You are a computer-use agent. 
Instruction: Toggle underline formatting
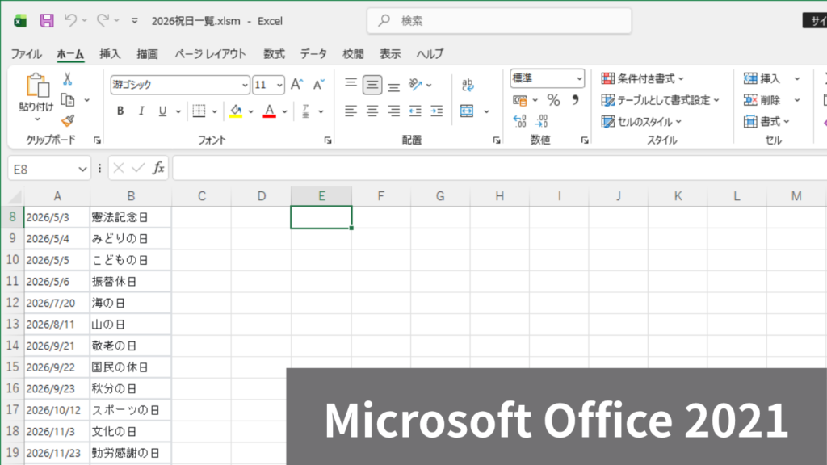pyautogui.click(x=162, y=111)
